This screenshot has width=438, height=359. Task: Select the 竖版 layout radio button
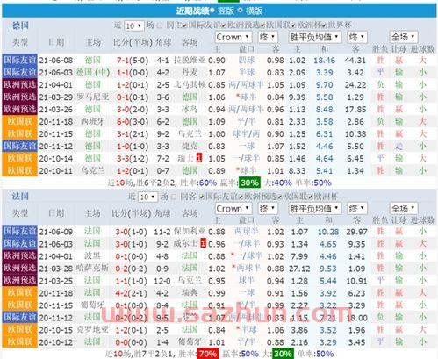coord(212,11)
